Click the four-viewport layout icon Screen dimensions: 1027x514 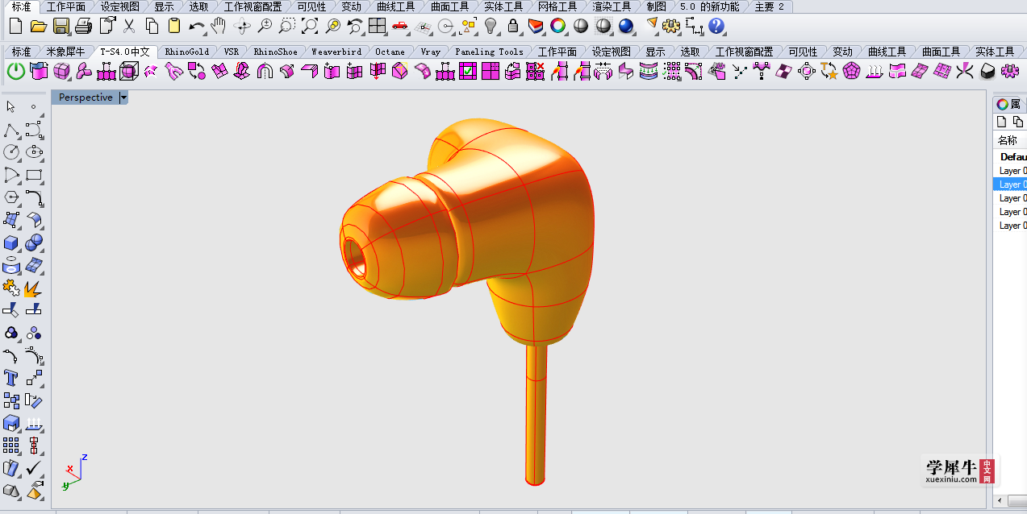[377, 27]
